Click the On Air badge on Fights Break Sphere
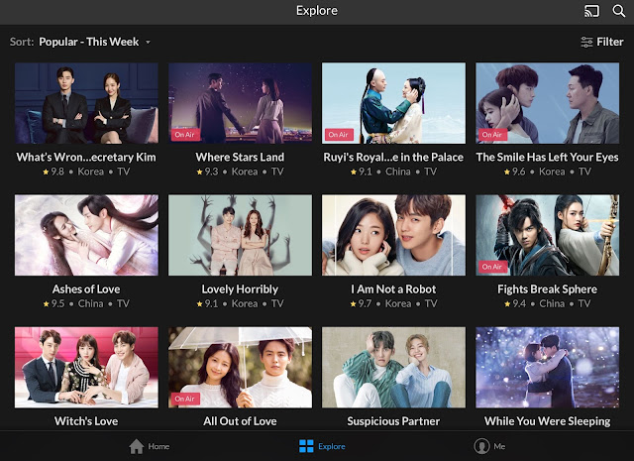634x461 pixels. [492, 267]
